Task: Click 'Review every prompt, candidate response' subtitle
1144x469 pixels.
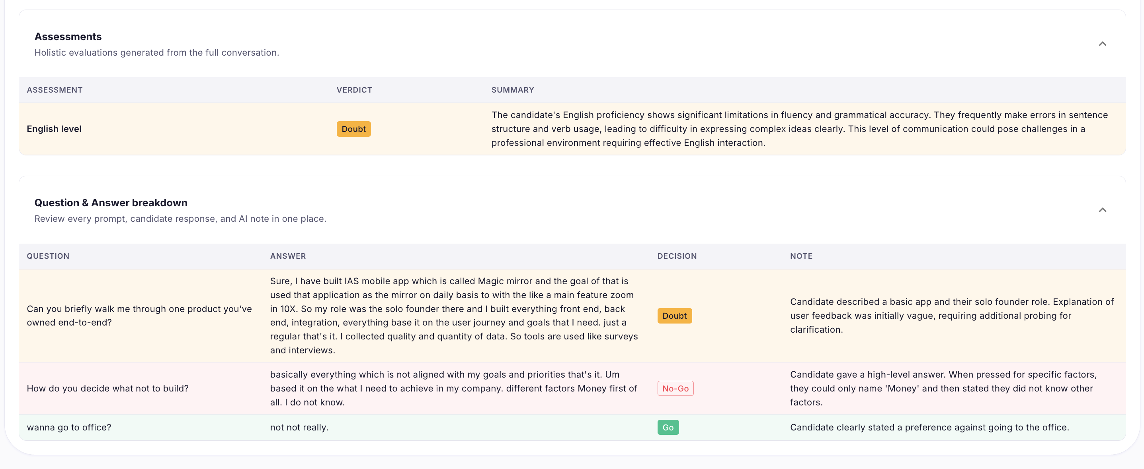Action: point(180,219)
